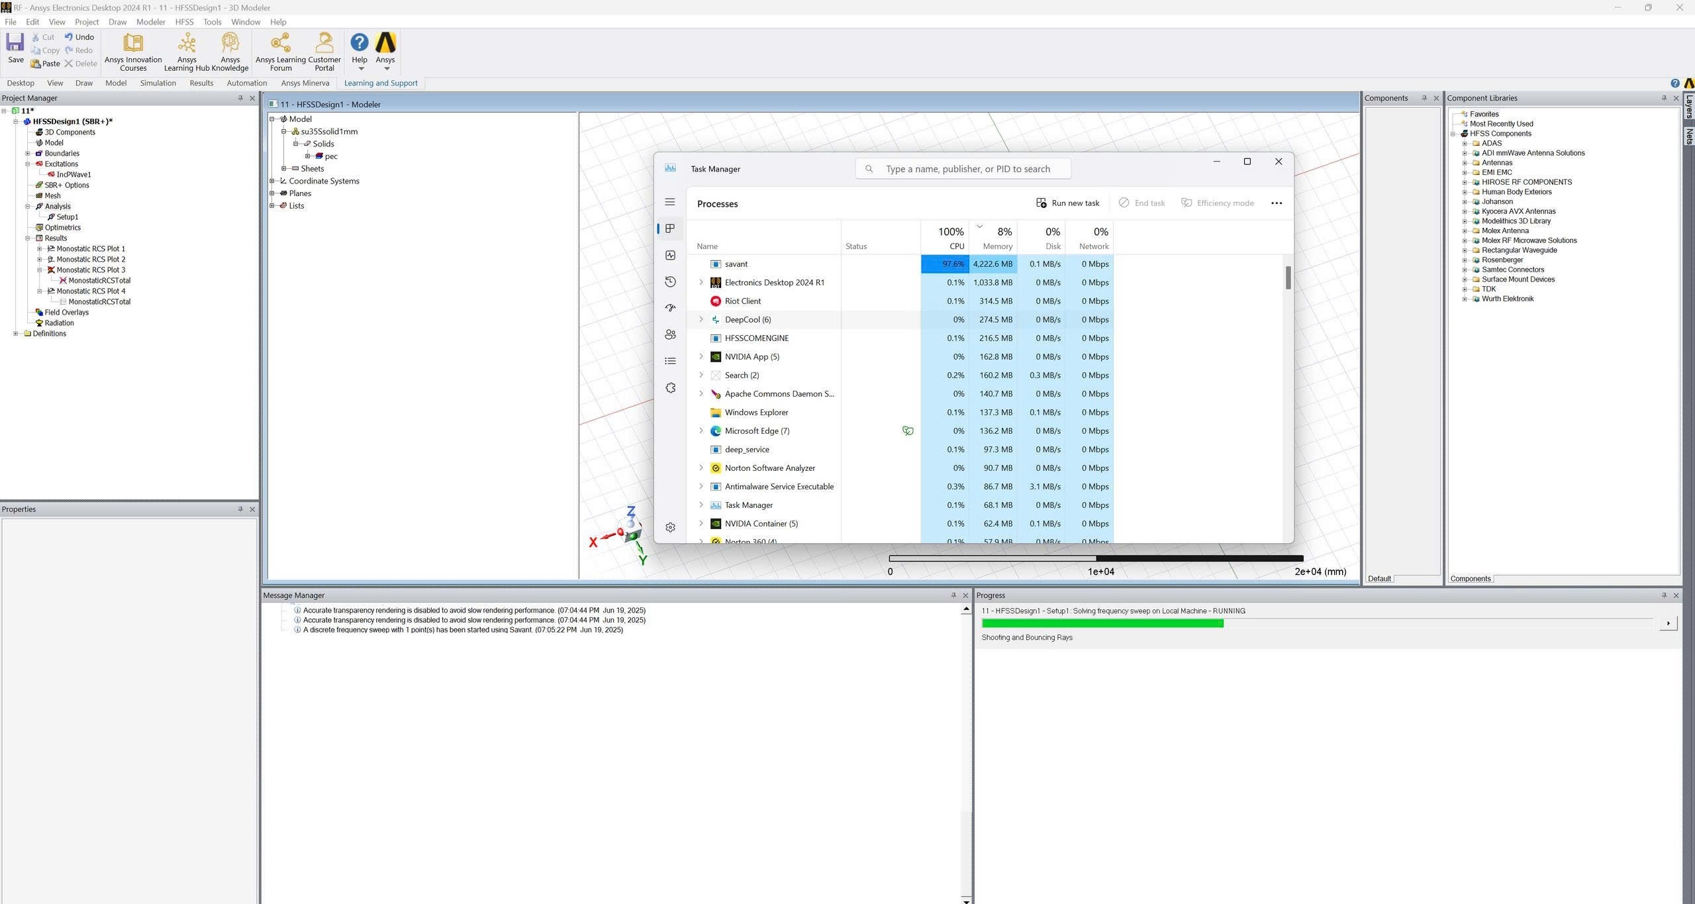Open Ansys Learning Forum
This screenshot has height=904, width=1695.
pyautogui.click(x=281, y=52)
